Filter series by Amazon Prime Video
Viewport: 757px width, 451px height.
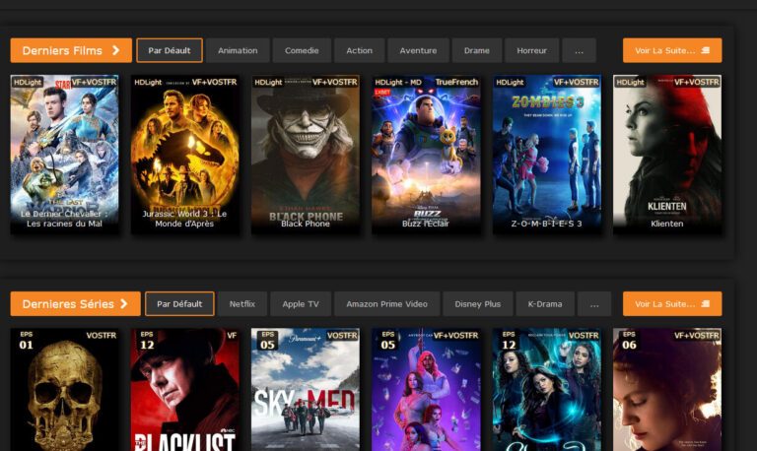point(386,304)
